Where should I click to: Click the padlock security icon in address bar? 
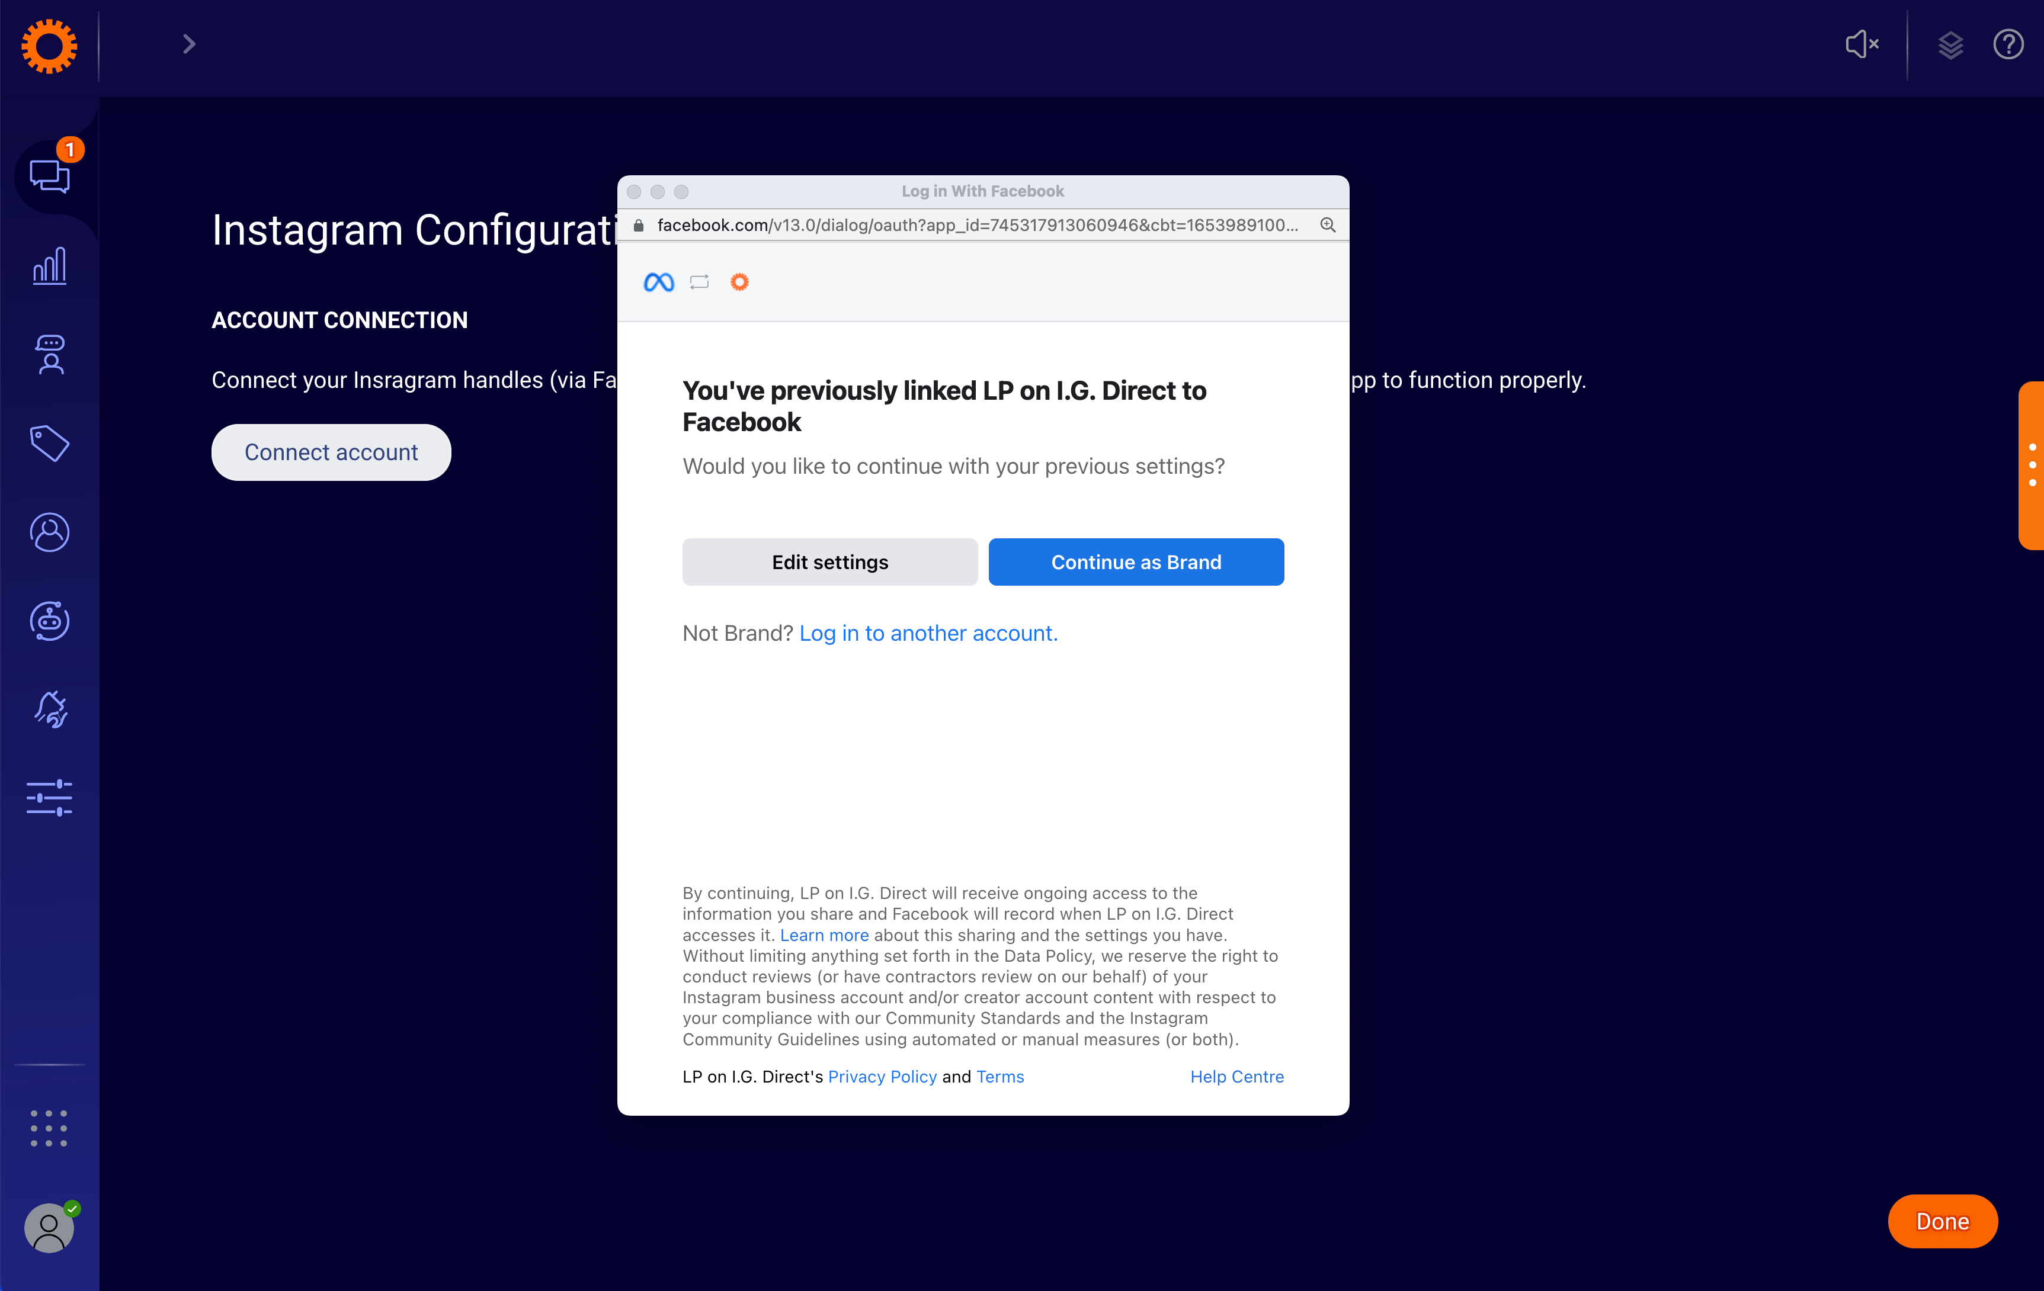639,225
